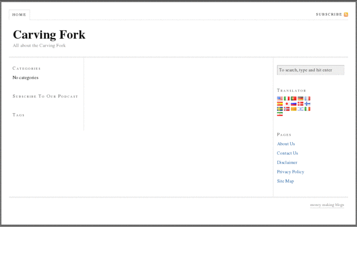Pick the Danish flag translation

click(301, 104)
